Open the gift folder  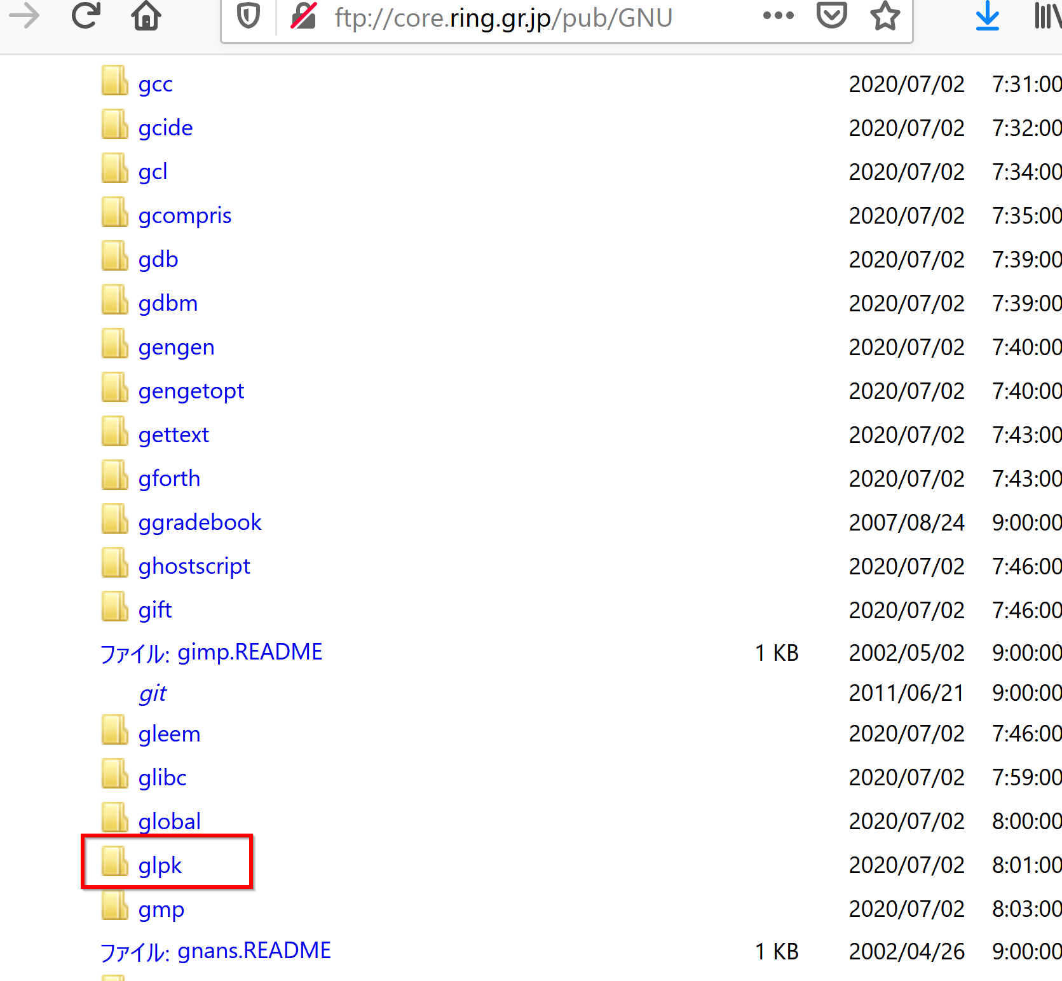tap(155, 610)
